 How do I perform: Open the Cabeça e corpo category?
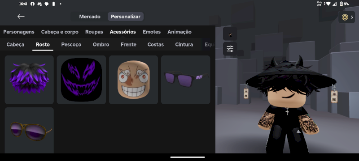[60, 32]
